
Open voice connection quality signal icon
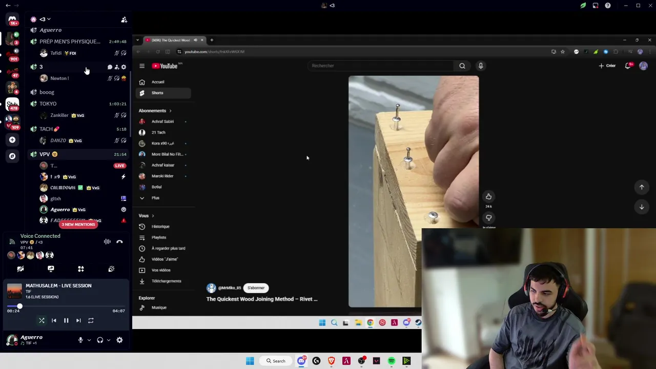(x=12, y=241)
